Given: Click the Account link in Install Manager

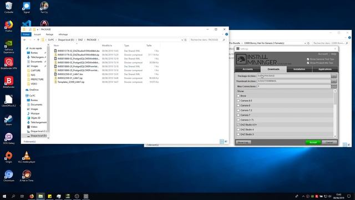Looking at the screenshot, I should point(323,54).
